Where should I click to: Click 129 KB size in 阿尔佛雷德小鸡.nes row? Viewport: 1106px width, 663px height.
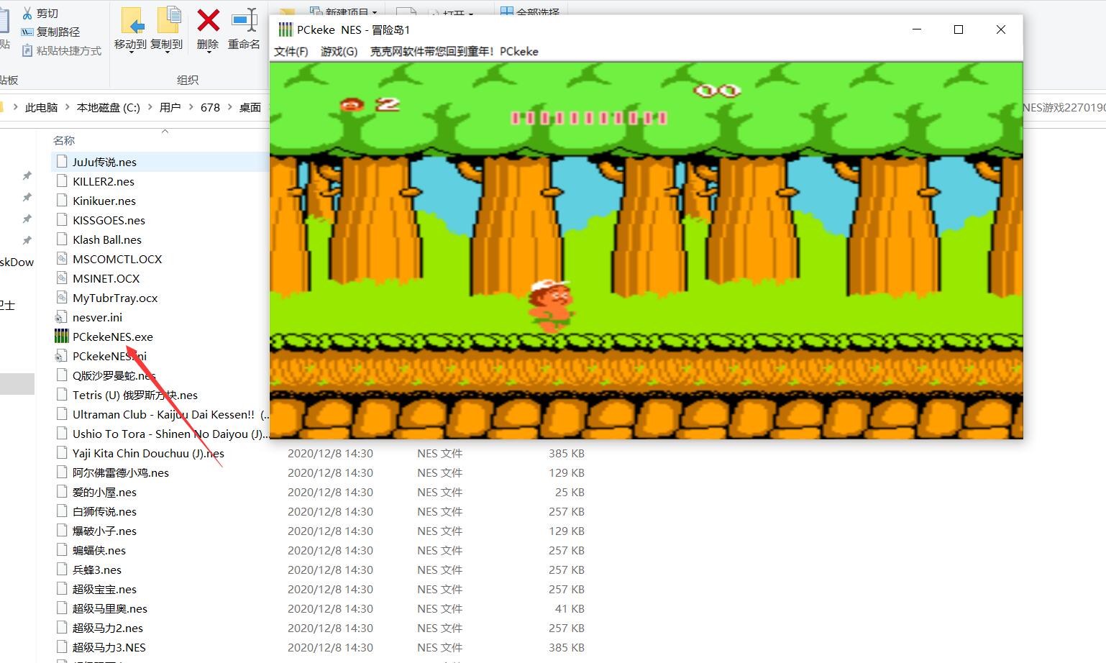click(567, 473)
